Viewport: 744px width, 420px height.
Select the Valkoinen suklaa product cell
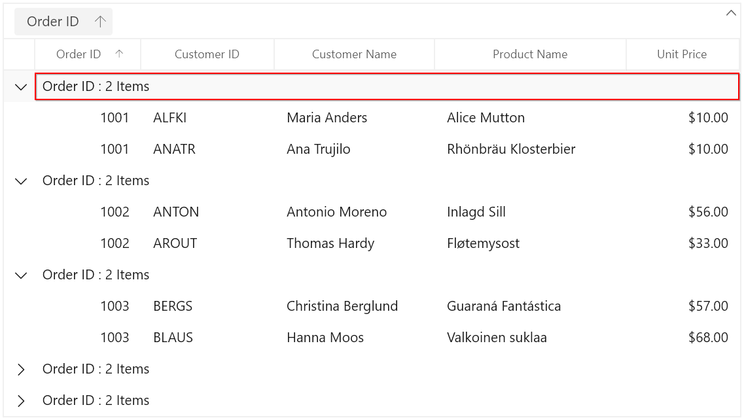pos(531,338)
